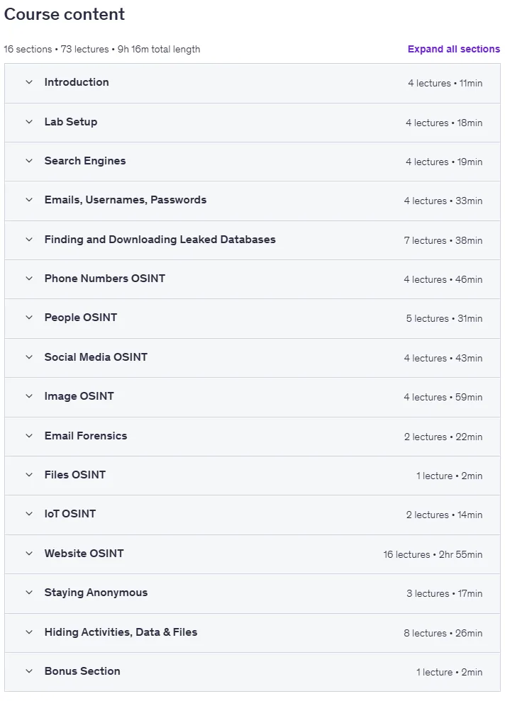Click the Website OSINT 16 lectures duration text
The width and height of the screenshot is (505, 701).
[x=433, y=554]
